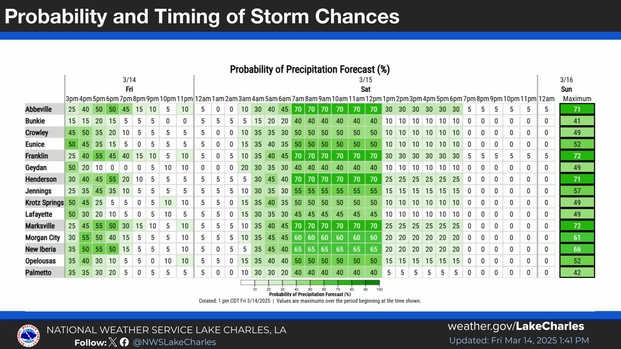Click the Sat day header for 3/15
This screenshot has height=349, width=621.
[x=365, y=89]
